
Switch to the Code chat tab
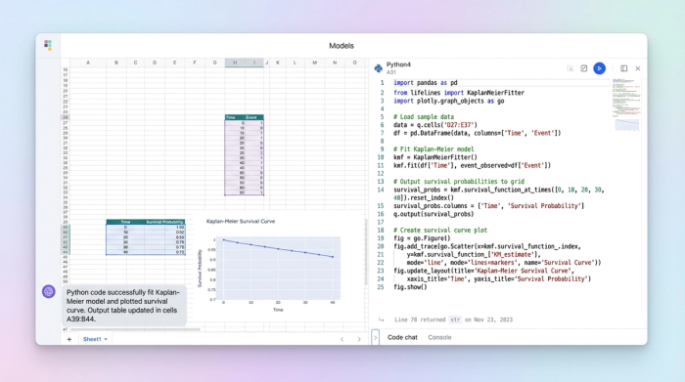tap(402, 337)
